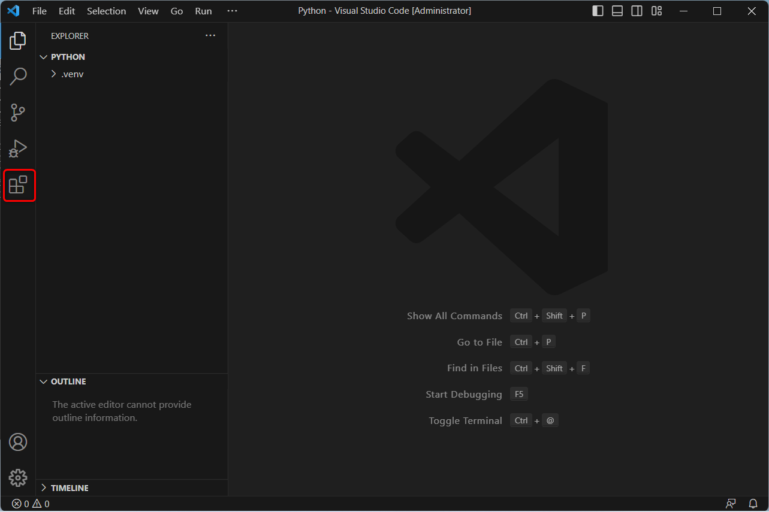Open the Run and Debug view

(18, 149)
